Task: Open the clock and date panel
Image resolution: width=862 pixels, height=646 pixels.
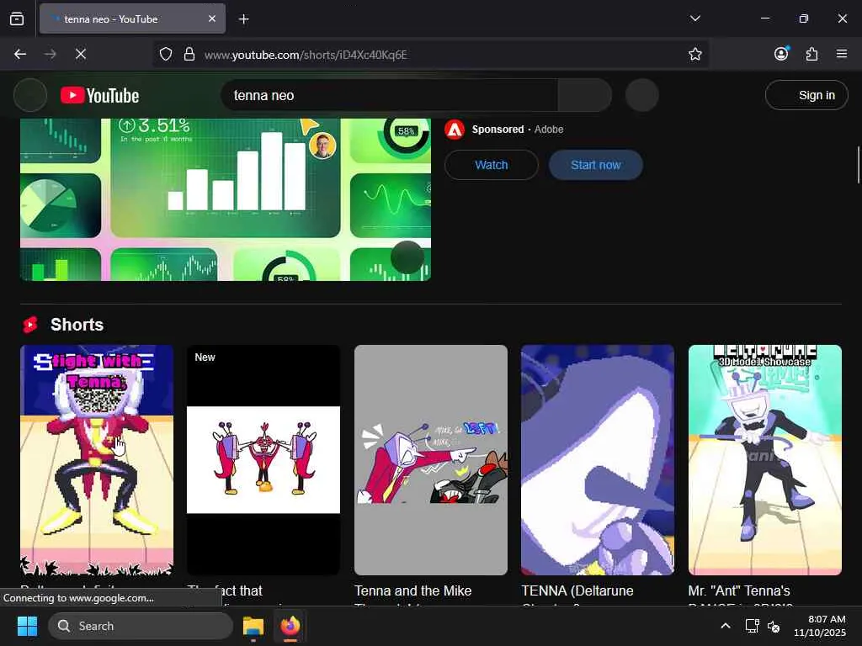Action: (819, 626)
